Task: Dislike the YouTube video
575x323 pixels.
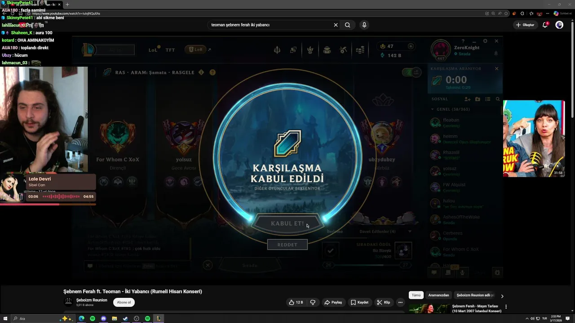Action: point(313,302)
